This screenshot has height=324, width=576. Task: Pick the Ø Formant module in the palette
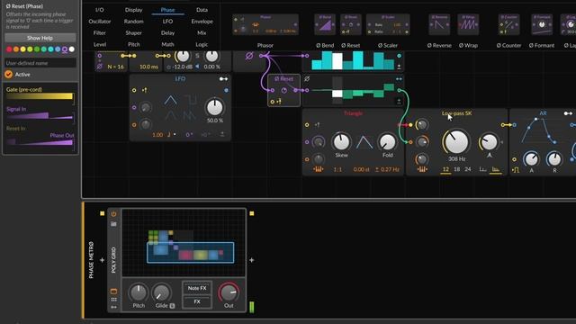(x=542, y=24)
